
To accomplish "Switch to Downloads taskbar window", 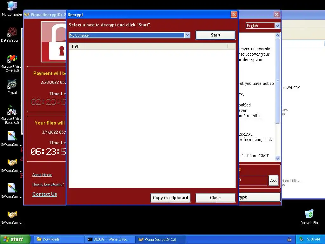I will pyautogui.click(x=59, y=239).
